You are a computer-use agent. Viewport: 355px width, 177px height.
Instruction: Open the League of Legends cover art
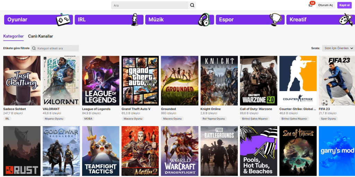click(101, 81)
